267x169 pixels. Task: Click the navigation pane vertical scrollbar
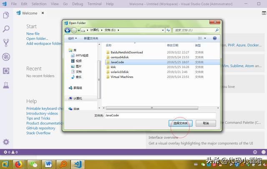[99, 79]
